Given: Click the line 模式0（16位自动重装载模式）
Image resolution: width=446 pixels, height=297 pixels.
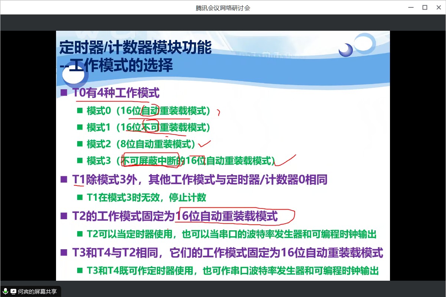Looking at the screenshot, I should pos(149,111).
